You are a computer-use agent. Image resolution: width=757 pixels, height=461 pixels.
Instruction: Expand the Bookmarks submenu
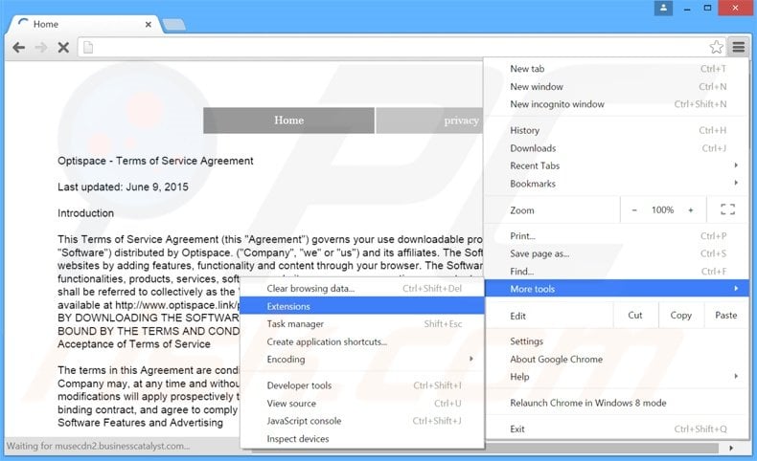click(617, 184)
